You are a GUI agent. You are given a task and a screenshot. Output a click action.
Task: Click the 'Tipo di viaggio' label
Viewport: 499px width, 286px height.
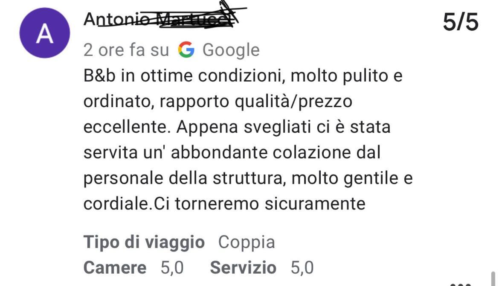tap(144, 242)
